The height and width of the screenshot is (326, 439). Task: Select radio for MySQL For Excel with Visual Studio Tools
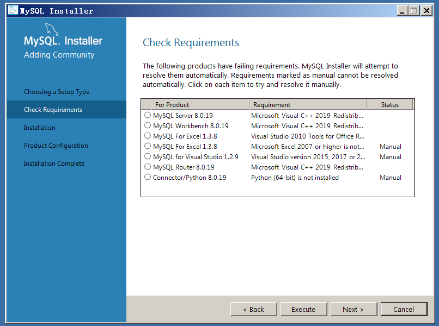pyautogui.click(x=148, y=136)
